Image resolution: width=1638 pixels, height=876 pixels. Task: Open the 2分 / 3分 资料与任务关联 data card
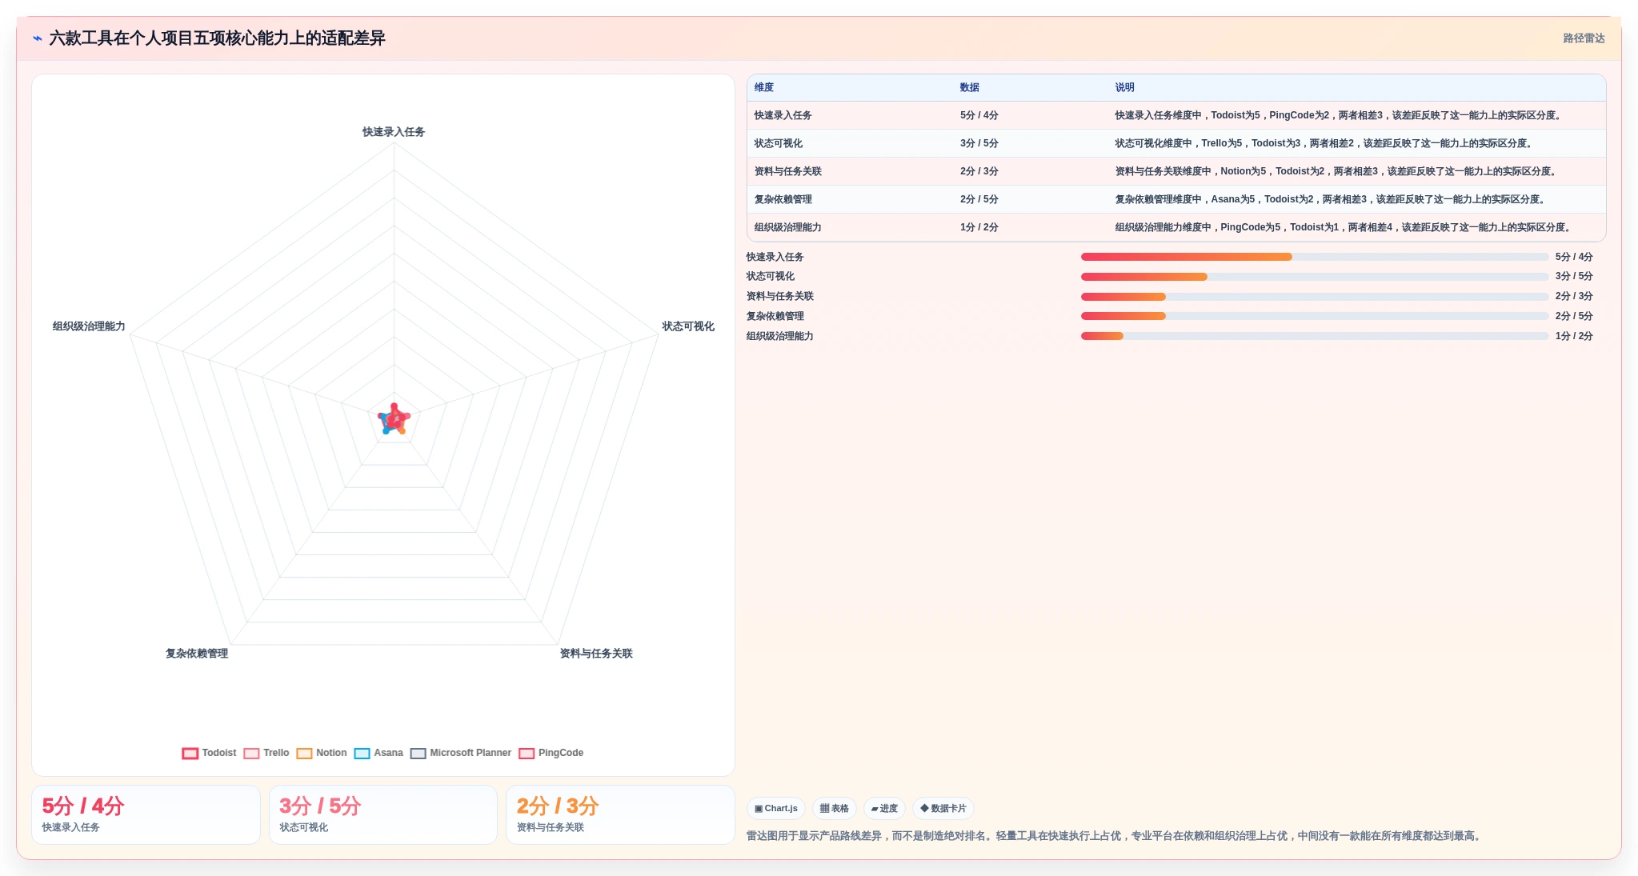click(x=620, y=814)
